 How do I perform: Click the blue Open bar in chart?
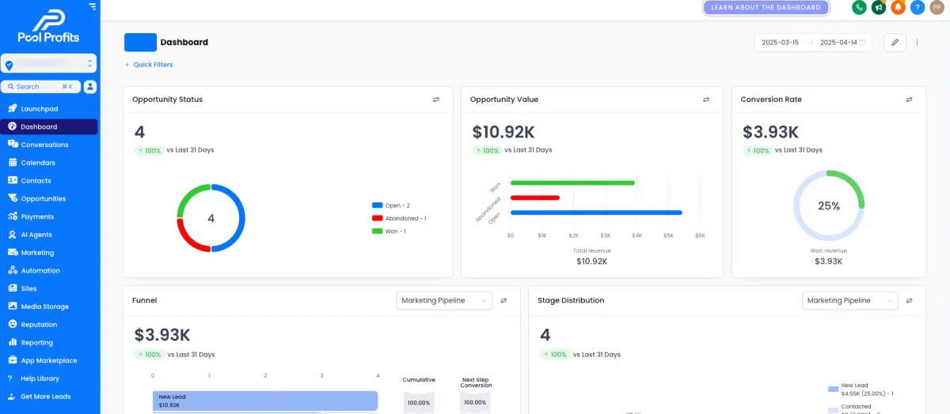pos(596,213)
